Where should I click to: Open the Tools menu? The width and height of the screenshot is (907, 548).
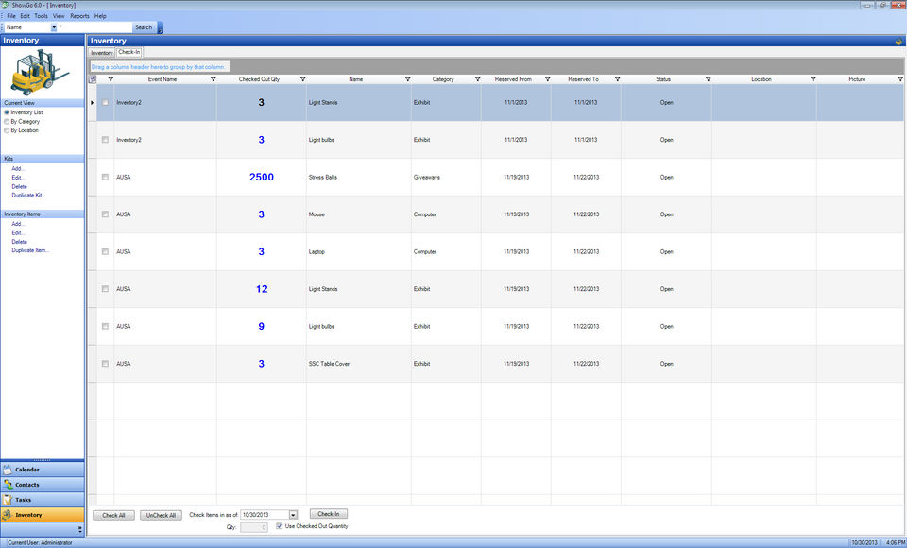point(41,16)
